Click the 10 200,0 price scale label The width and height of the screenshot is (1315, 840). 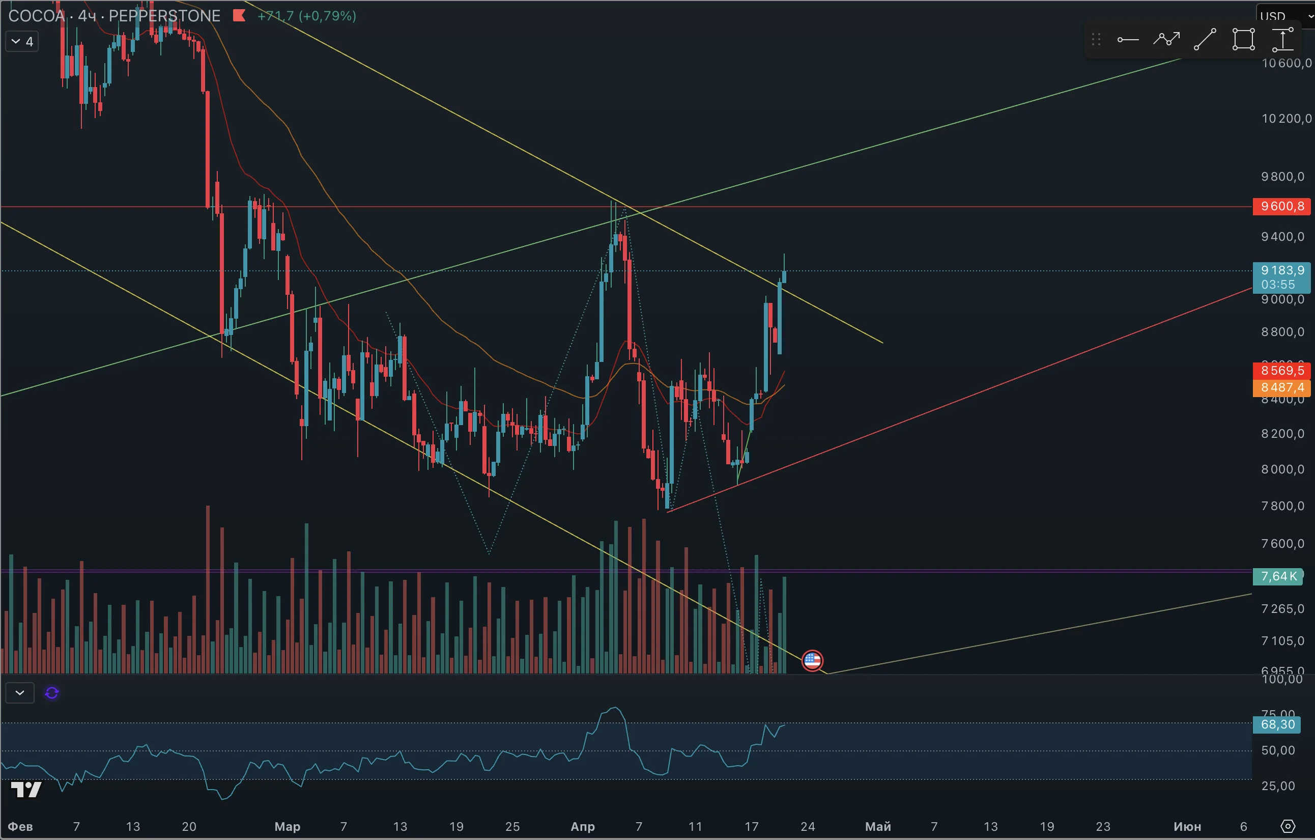[x=1286, y=119]
